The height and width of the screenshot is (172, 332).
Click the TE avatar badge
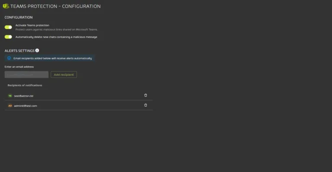tap(10, 96)
